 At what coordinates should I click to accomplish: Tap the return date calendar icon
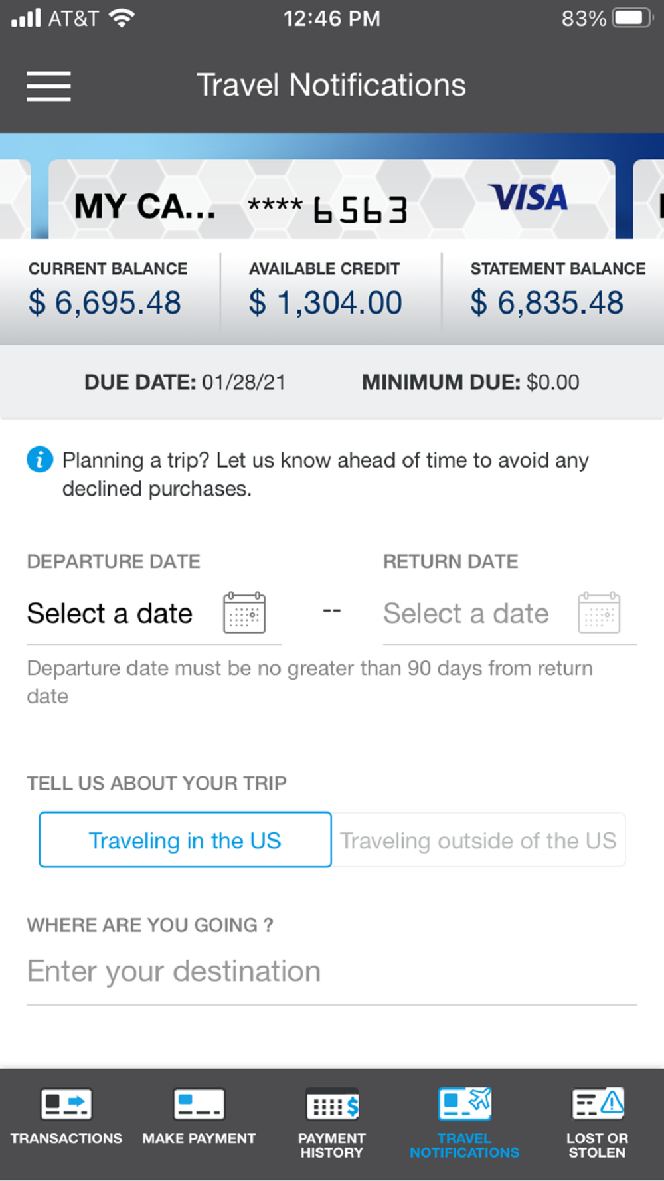coord(599,613)
